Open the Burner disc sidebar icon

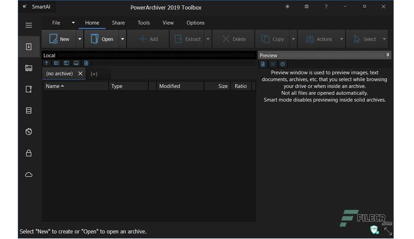[29, 132]
